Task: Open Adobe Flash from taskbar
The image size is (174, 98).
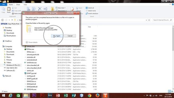Action: point(42,96)
